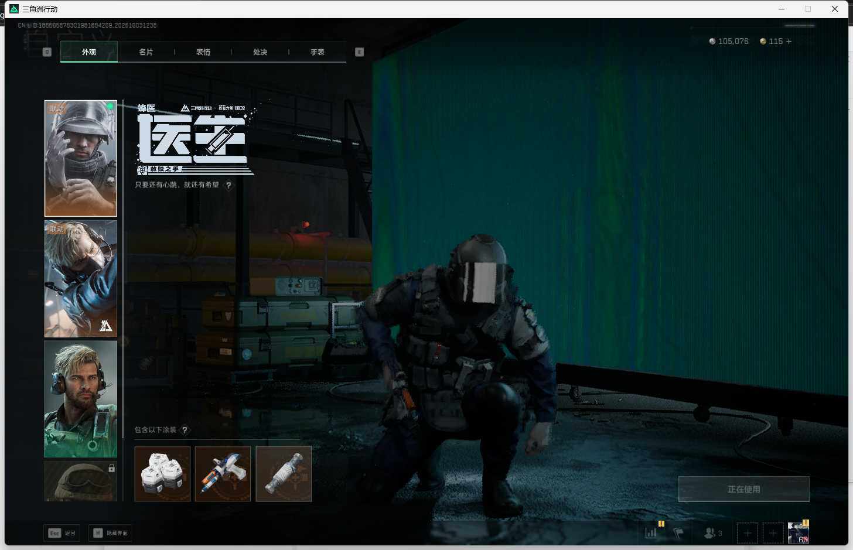
Task: Click the 隐藏界面 hide interface button
Action: 110,533
